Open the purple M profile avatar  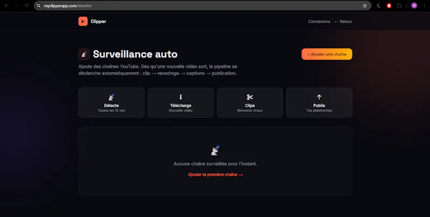(414, 5)
